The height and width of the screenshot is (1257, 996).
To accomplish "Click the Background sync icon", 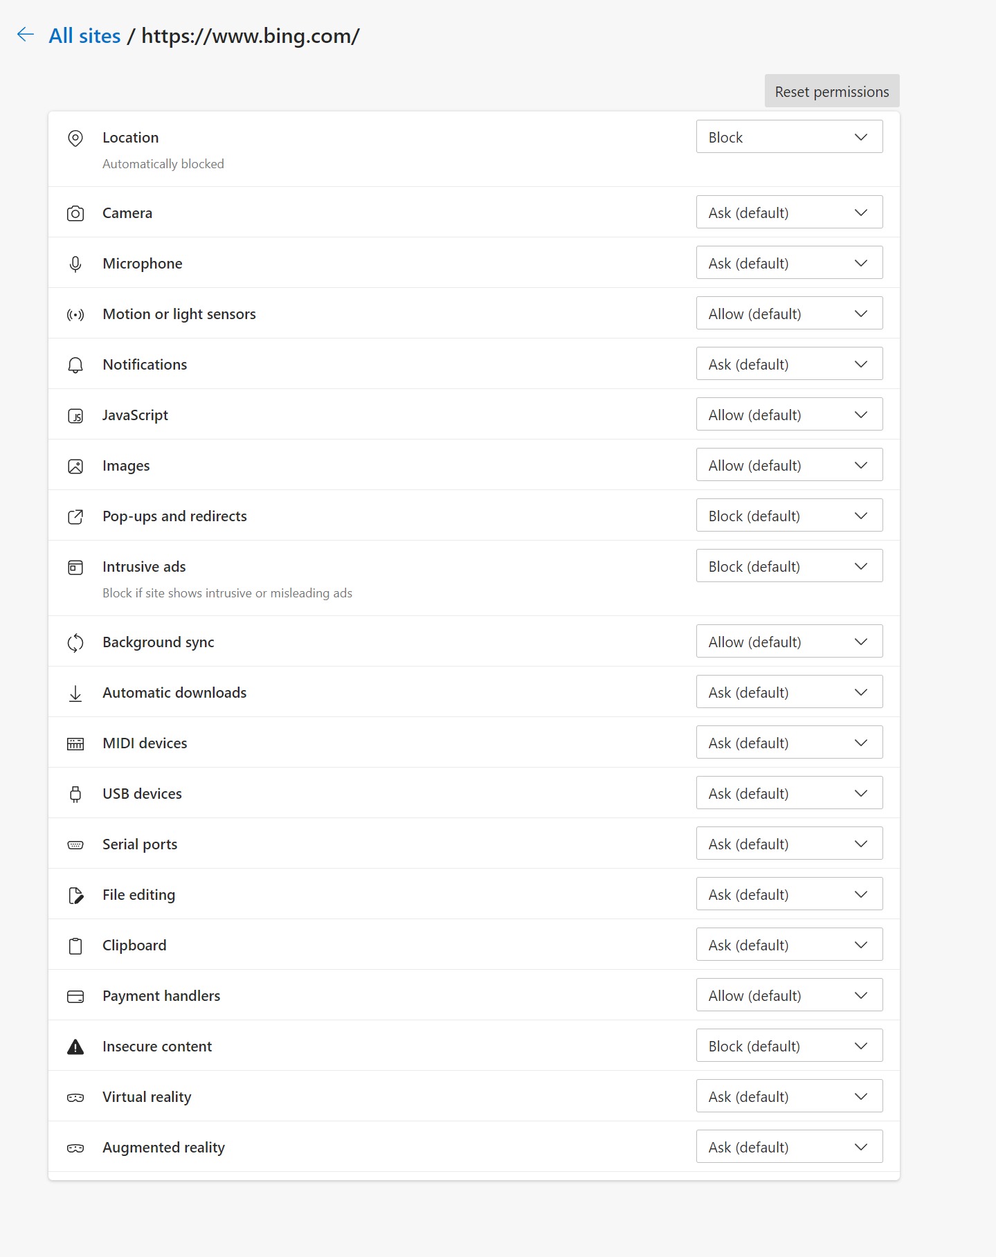I will click(x=75, y=642).
